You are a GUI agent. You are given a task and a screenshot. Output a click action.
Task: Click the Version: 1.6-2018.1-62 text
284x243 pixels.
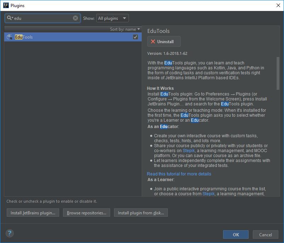click(x=167, y=53)
